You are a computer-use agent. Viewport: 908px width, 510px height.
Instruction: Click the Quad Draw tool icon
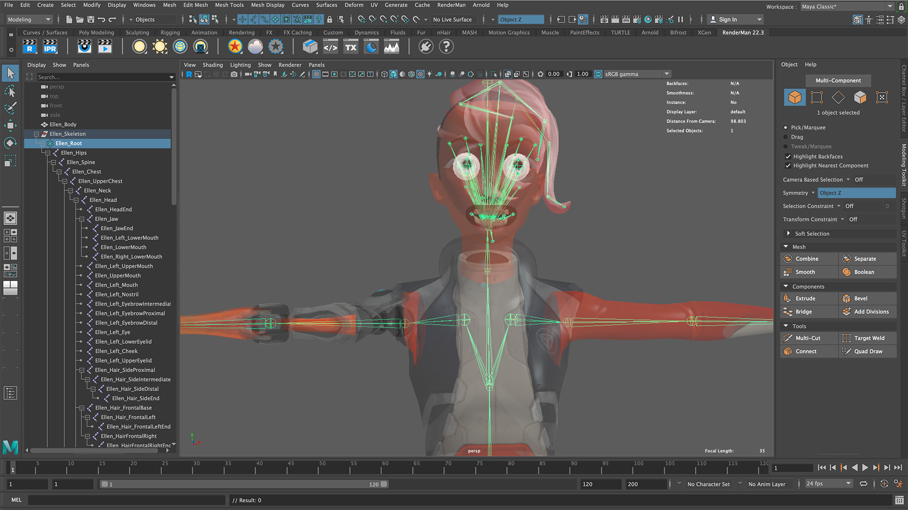846,351
